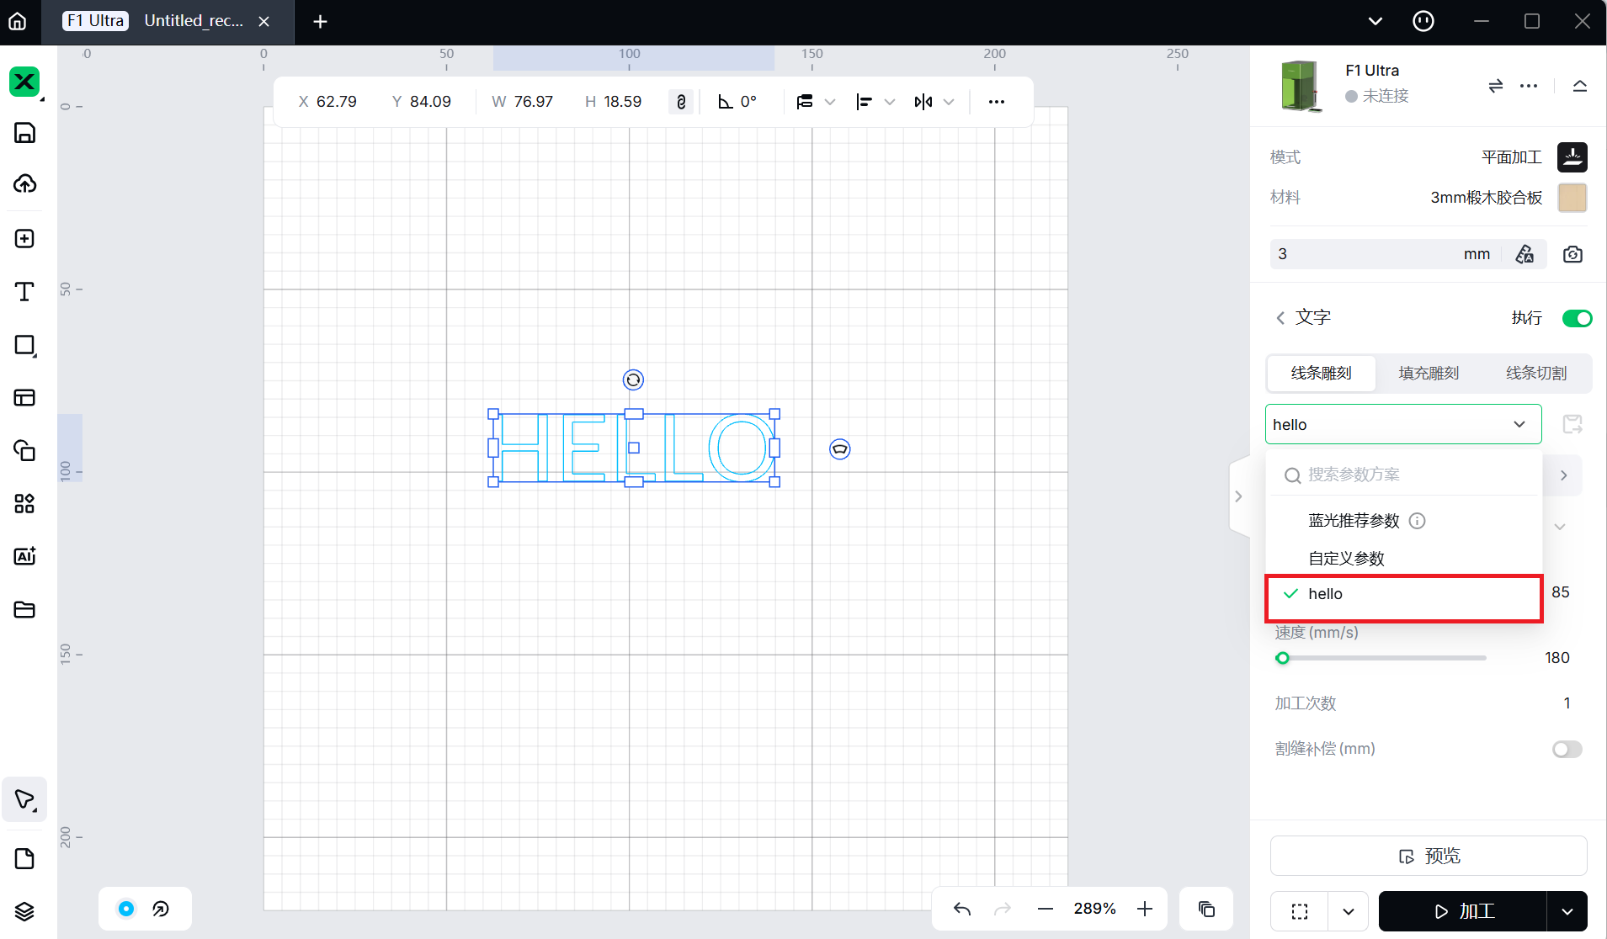
Task: Select the rectangle shape tool
Action: click(24, 345)
